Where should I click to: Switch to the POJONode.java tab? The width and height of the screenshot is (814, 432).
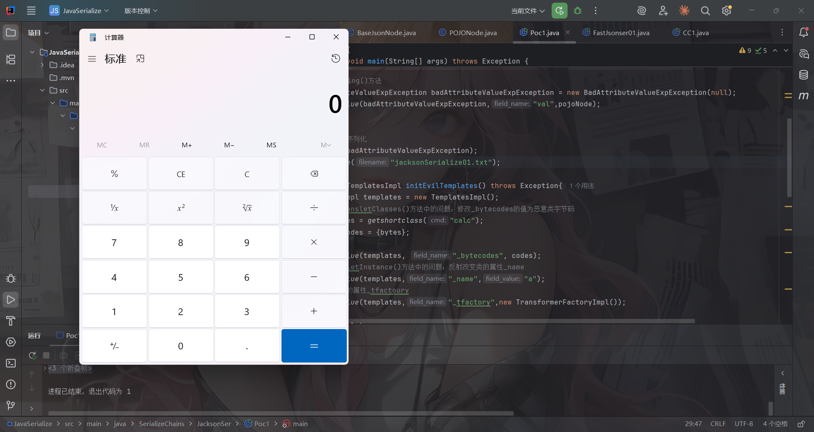pos(472,33)
